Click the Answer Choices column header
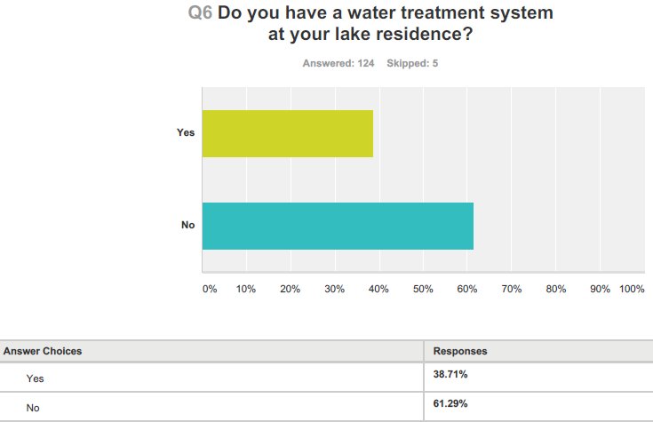Viewport: 653px width, 422px height. 43,351
